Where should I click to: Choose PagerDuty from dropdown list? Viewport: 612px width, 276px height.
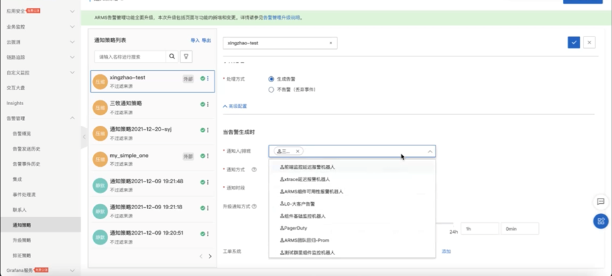352,228
